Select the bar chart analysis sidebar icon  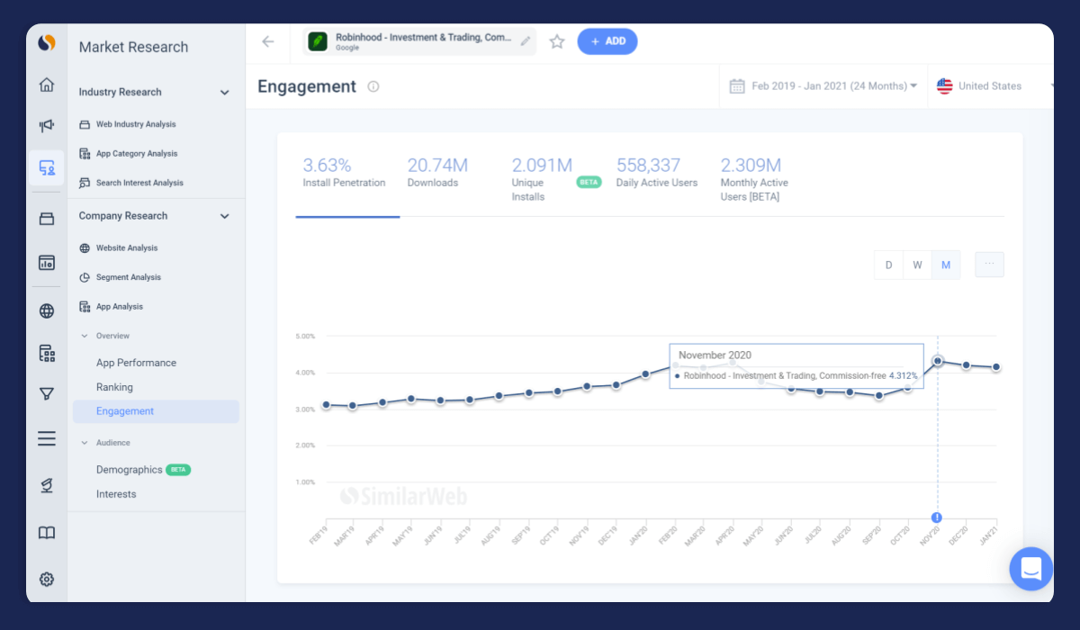coord(46,262)
